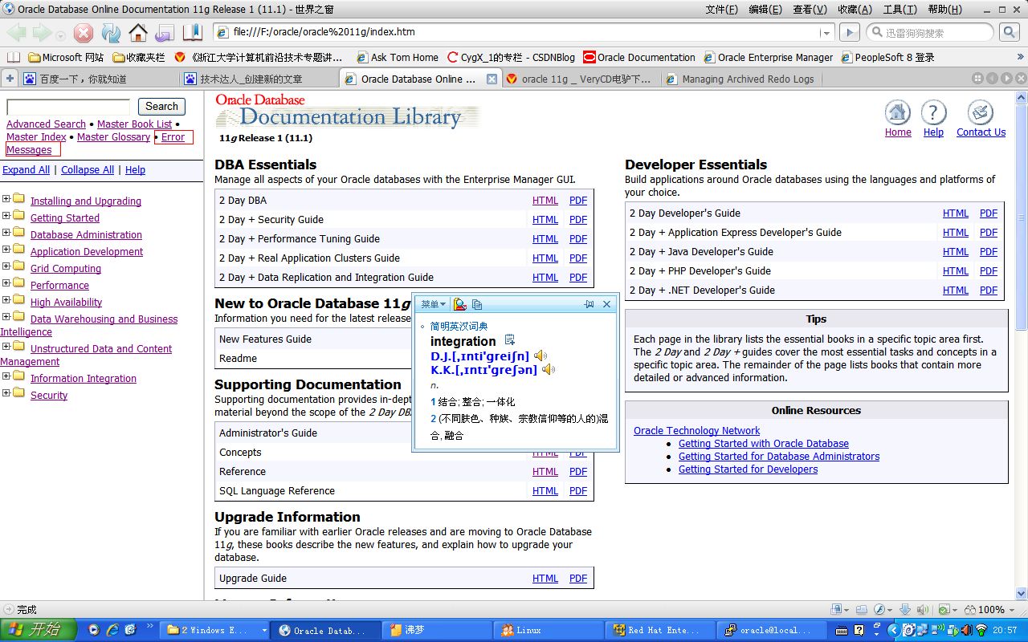
Task: Open Upgrade Guide HTML link
Action: [545, 579]
